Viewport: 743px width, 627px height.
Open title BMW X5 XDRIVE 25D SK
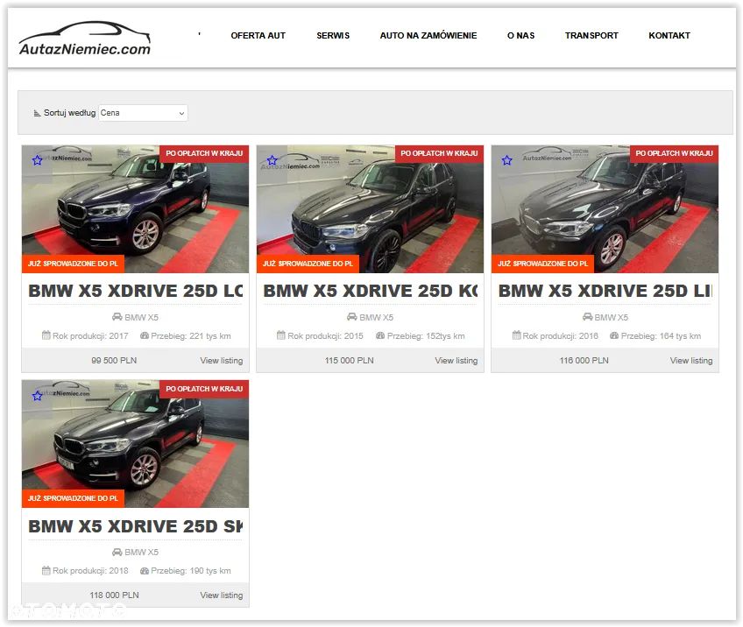[x=136, y=526]
